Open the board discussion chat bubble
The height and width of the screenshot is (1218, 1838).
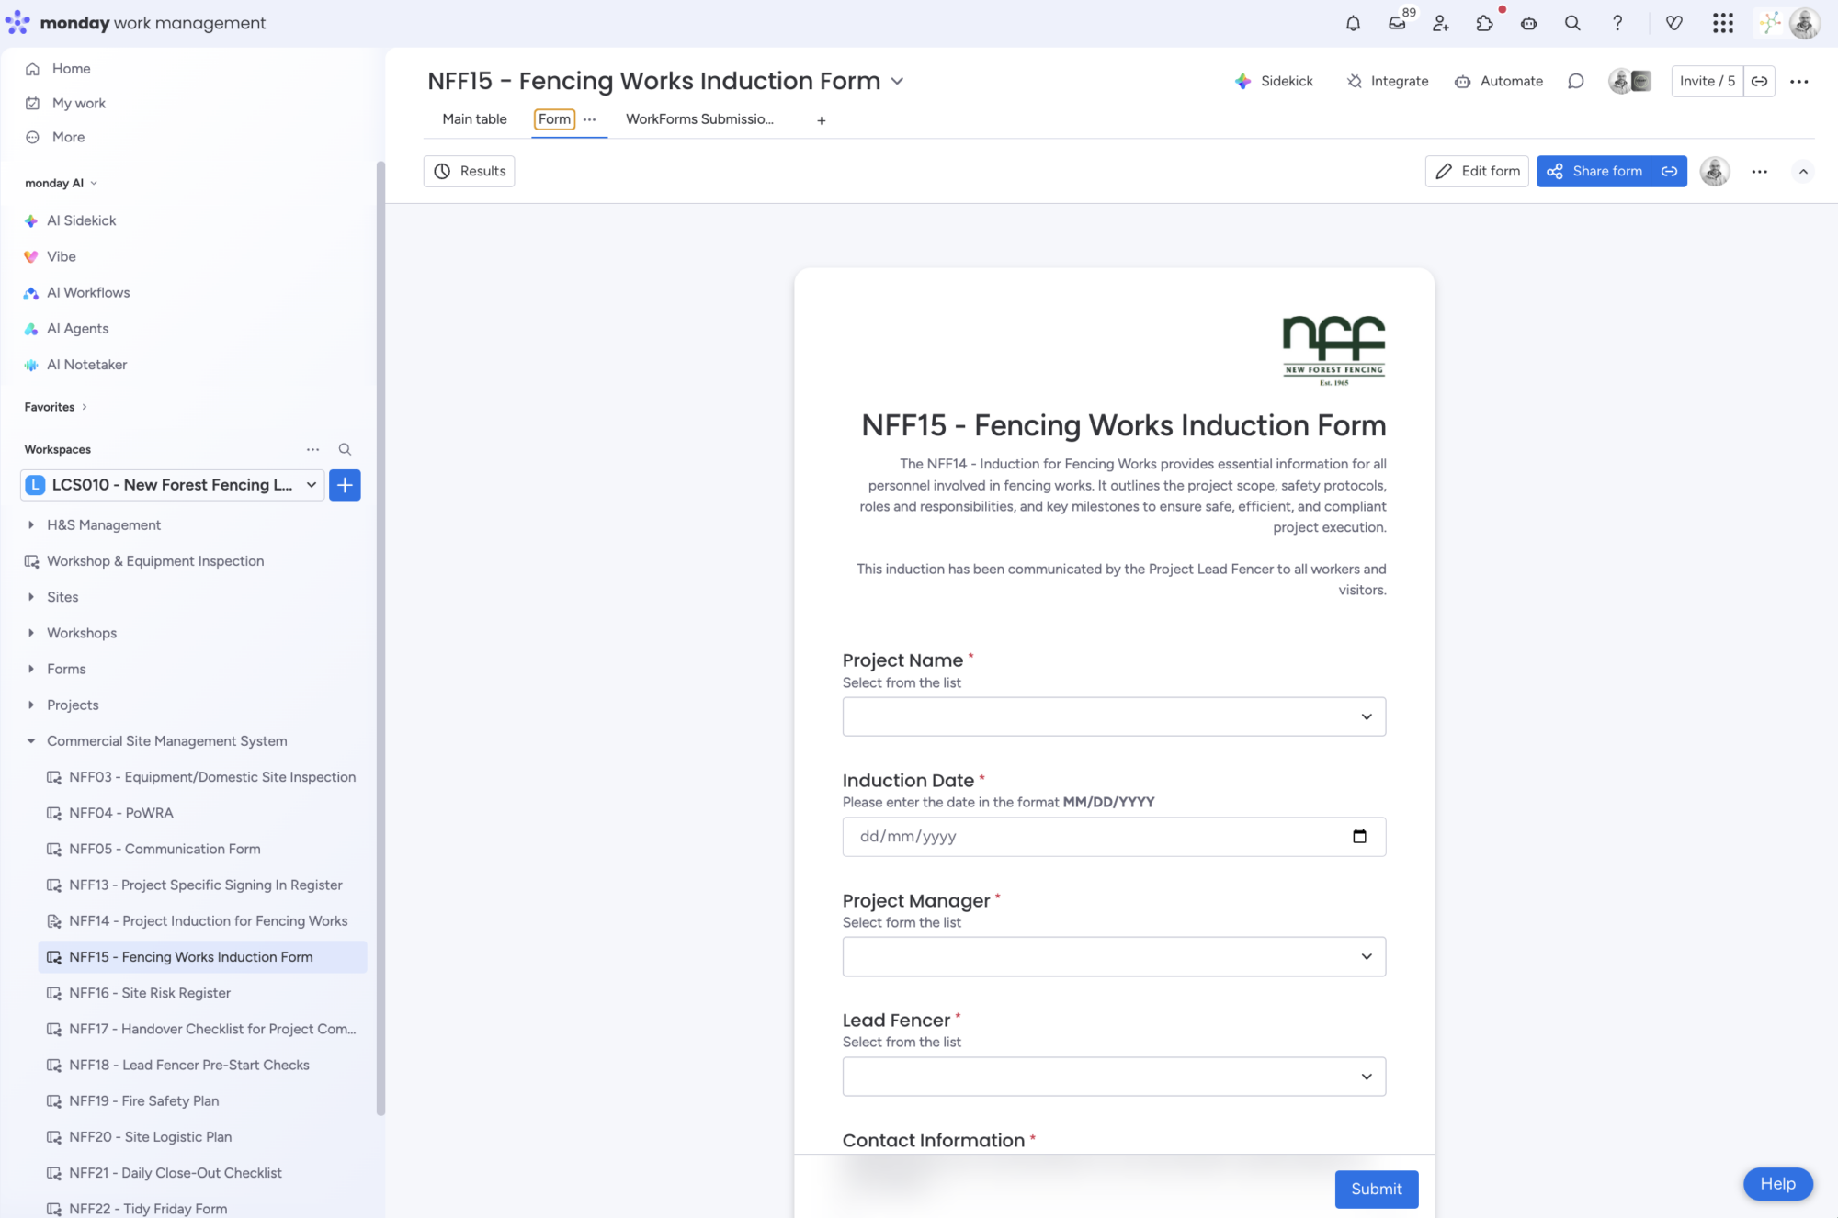pyautogui.click(x=1575, y=81)
